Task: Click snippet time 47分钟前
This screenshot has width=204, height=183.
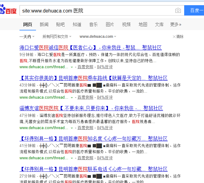Action: (x=27, y=115)
